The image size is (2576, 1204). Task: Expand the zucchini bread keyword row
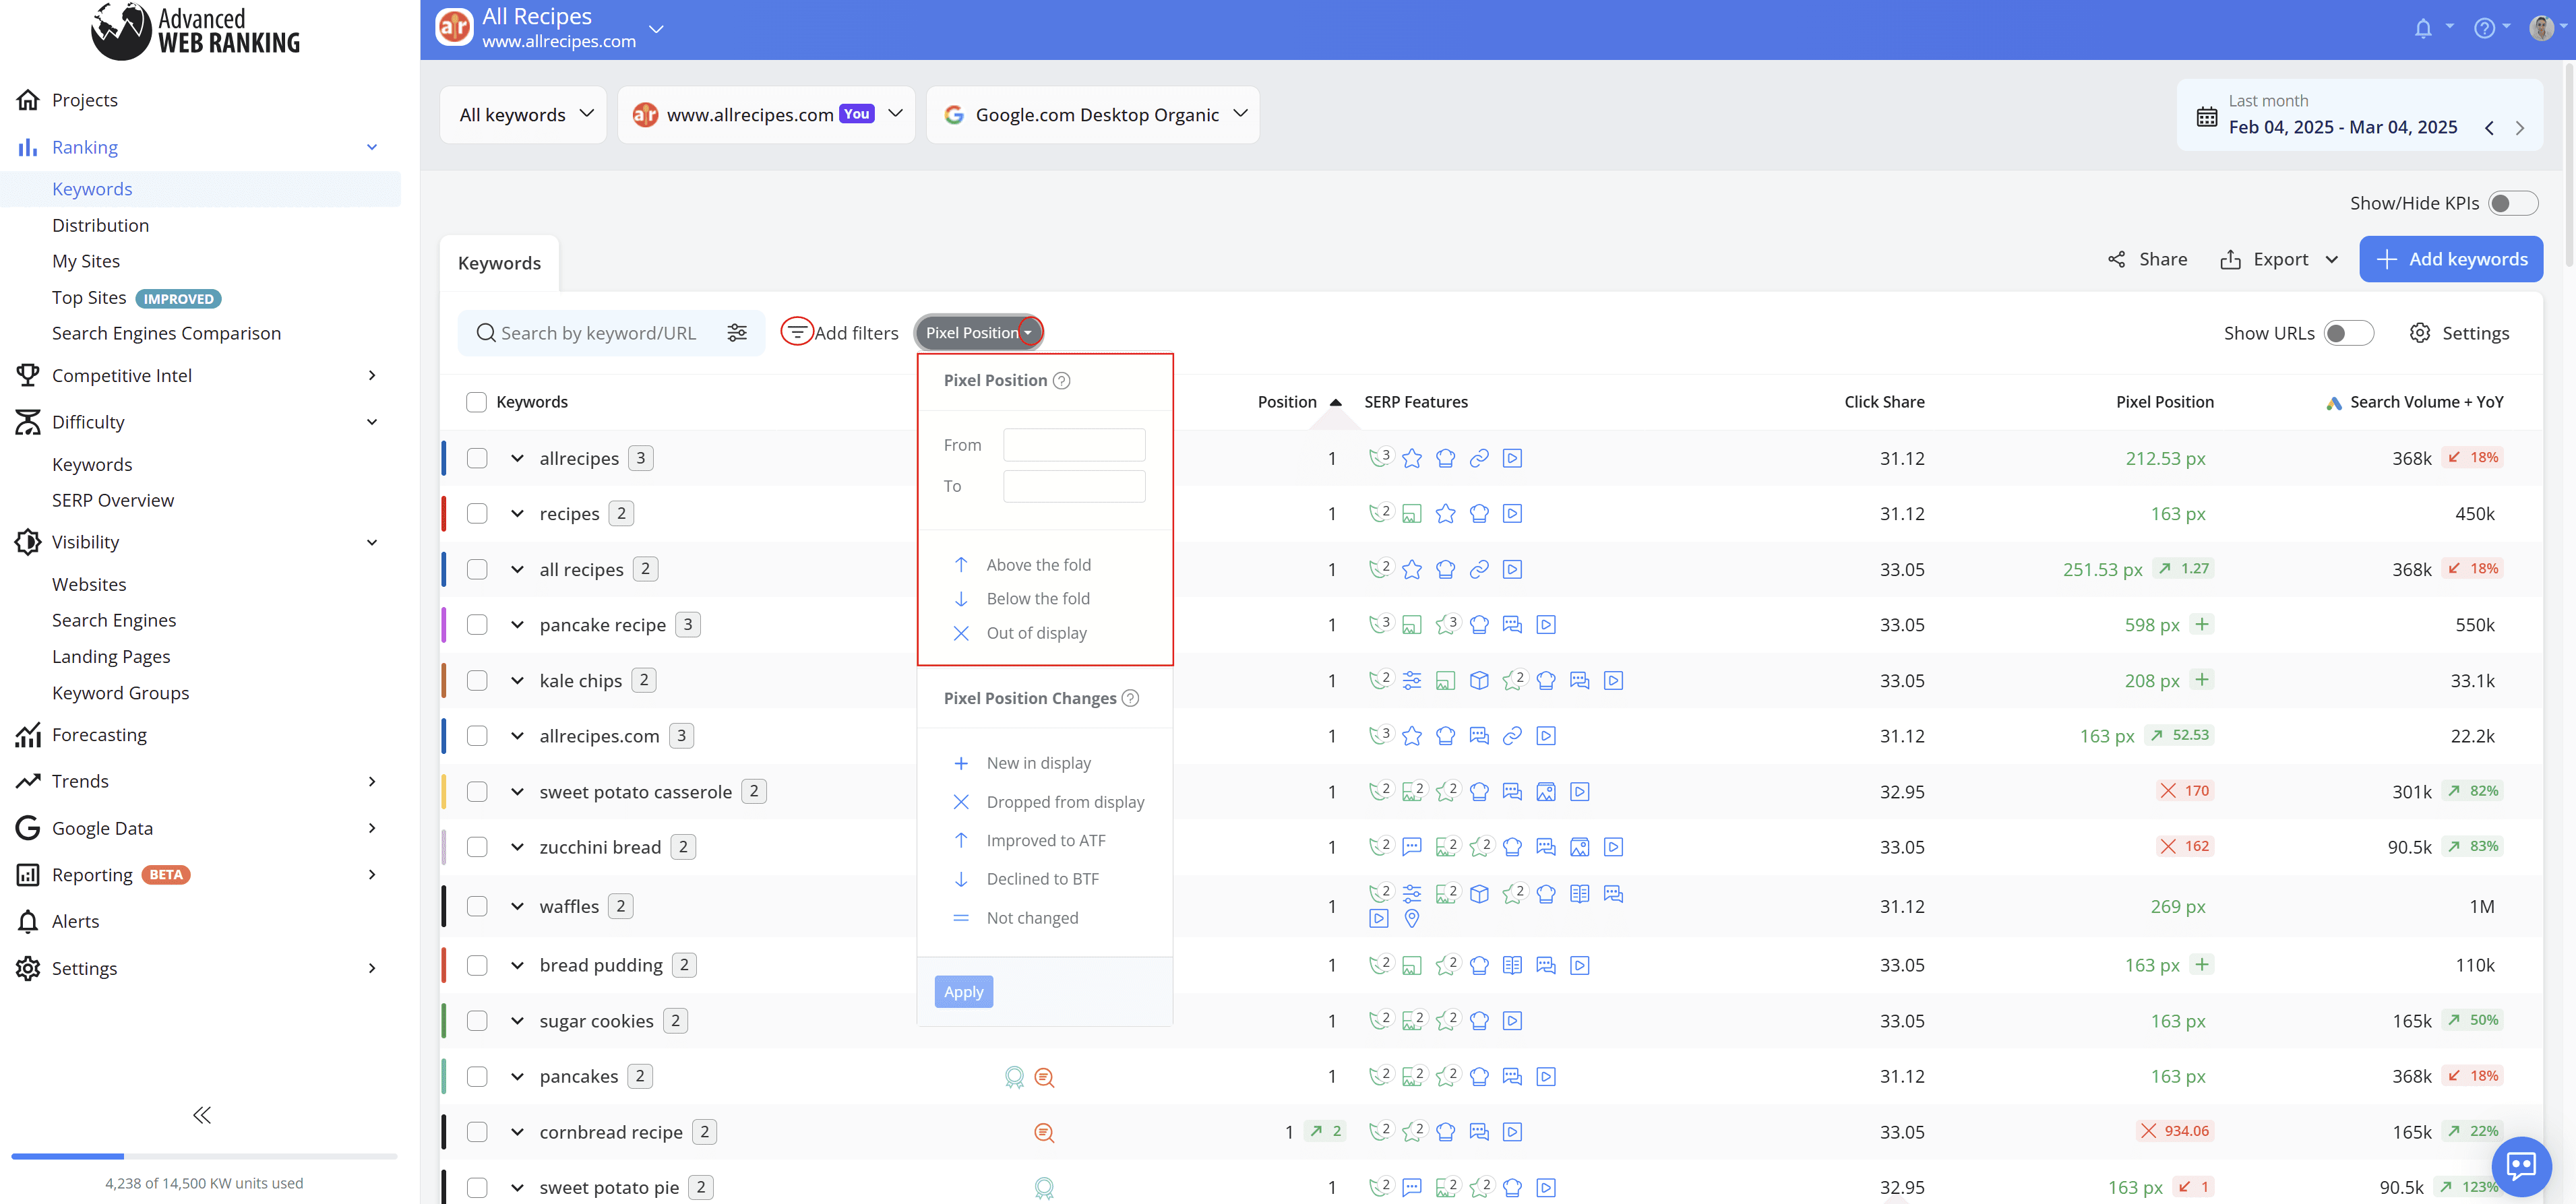point(517,847)
